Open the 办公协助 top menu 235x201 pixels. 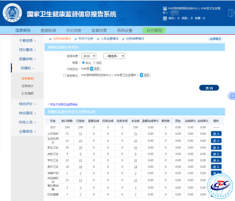[x=74, y=30]
